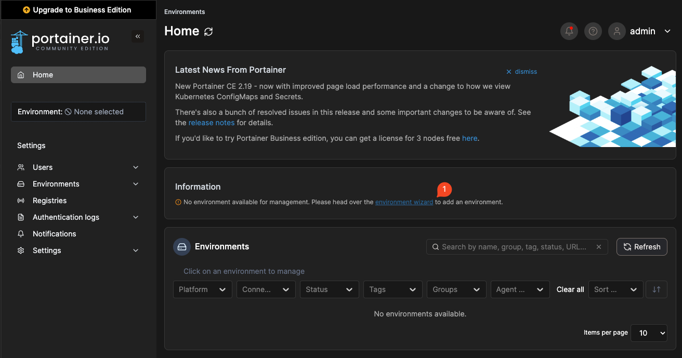Image resolution: width=682 pixels, height=358 pixels.
Task: Click the Authentication logs document icon
Action: click(x=21, y=217)
